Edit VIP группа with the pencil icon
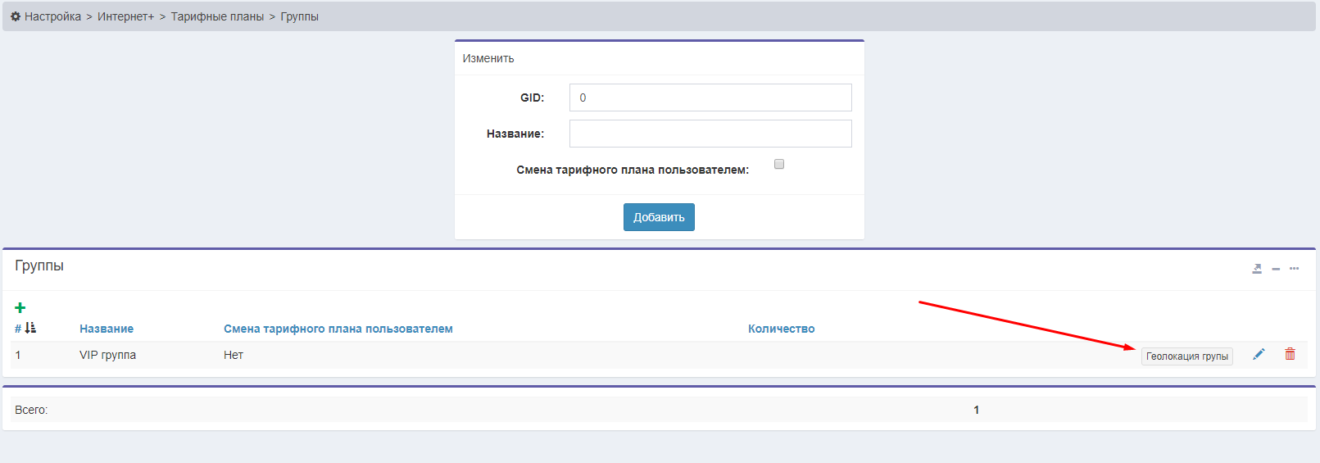Screen dimensions: 1320x463 pyautogui.click(x=1259, y=354)
